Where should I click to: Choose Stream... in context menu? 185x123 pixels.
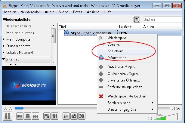[x=127, y=45]
